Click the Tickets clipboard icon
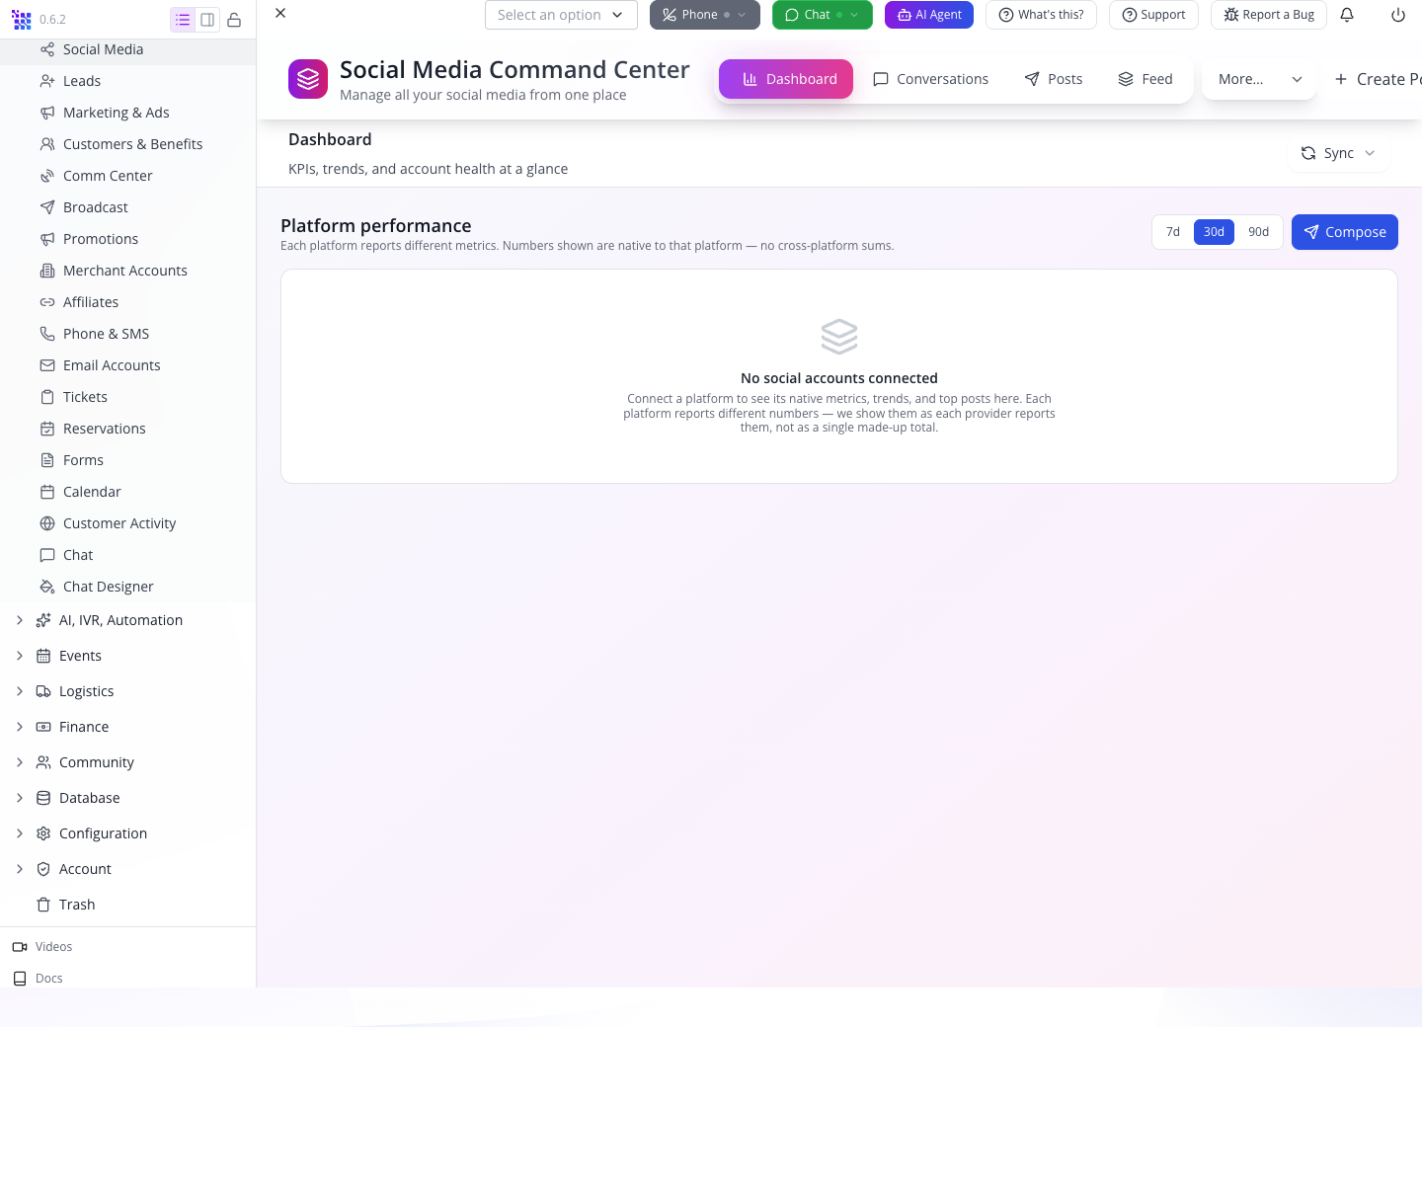 [47, 397]
